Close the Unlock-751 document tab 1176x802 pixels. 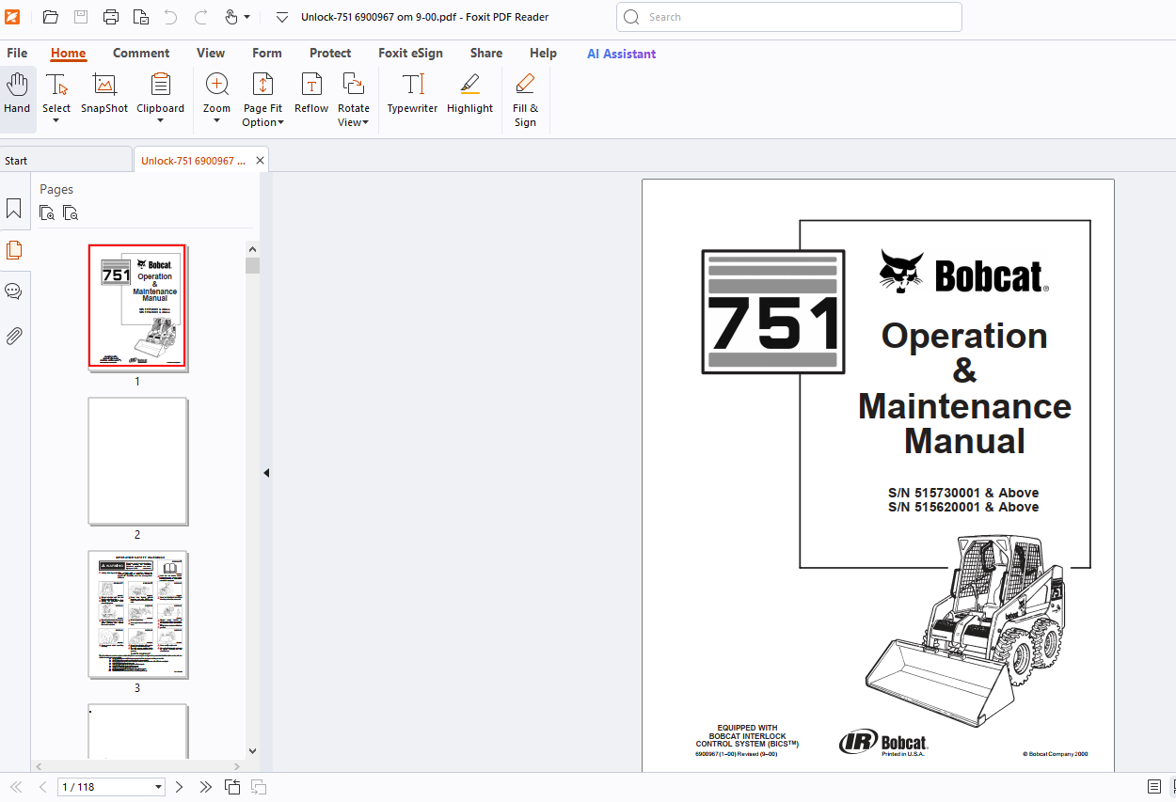261,161
